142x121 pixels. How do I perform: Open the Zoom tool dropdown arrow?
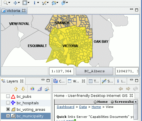(x=9, y=3)
